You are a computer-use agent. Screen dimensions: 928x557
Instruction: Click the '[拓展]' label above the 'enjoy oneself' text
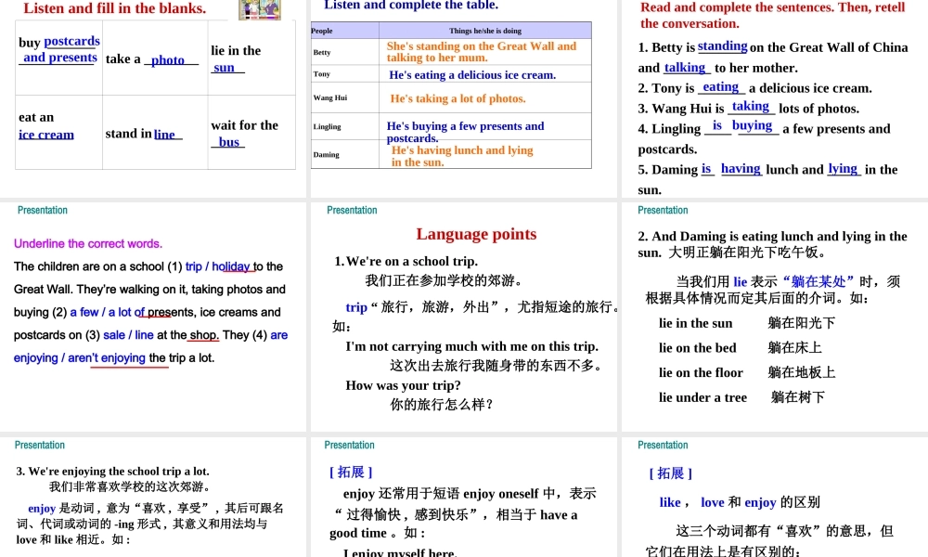[351, 472]
